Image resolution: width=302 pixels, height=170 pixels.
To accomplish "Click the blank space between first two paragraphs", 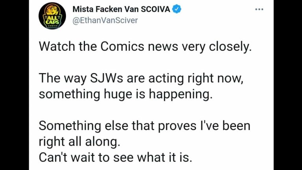I will click(145, 63).
